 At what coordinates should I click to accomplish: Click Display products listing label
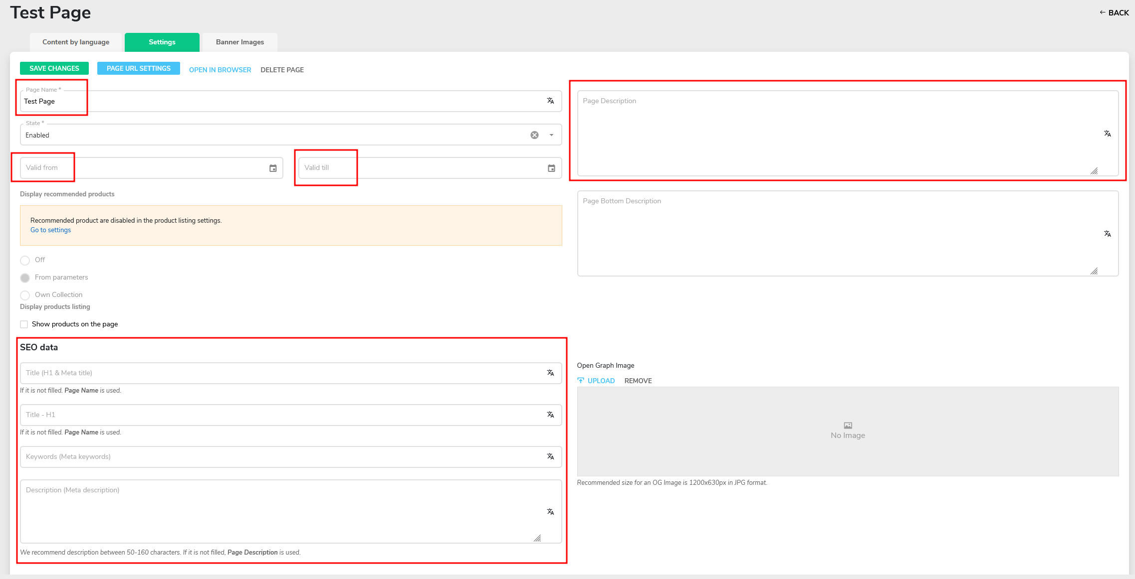tap(55, 307)
